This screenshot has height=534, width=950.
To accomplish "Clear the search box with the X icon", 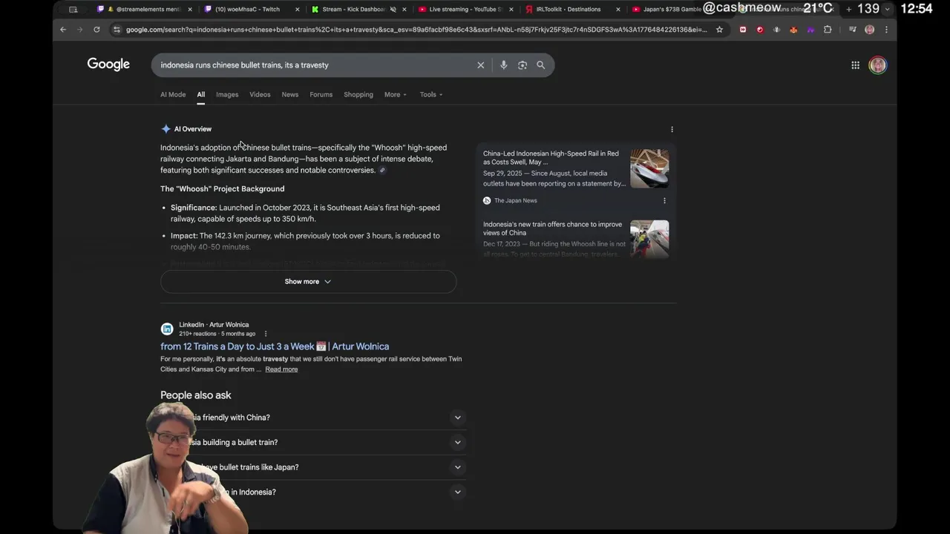I will pyautogui.click(x=481, y=65).
